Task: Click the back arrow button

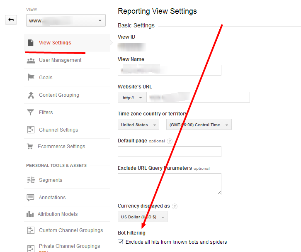Action: tap(11, 20)
